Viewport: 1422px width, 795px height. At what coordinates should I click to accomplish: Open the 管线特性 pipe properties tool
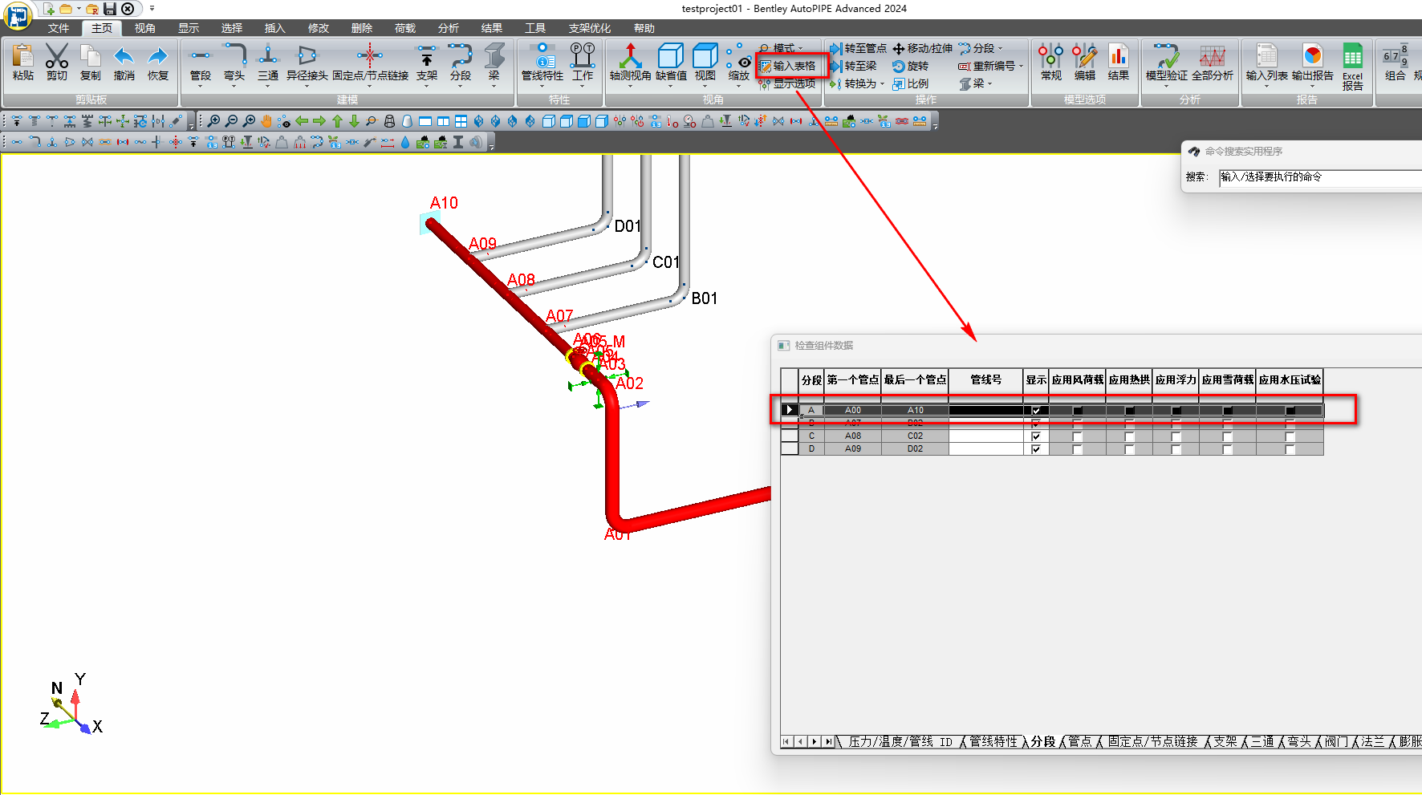542,64
